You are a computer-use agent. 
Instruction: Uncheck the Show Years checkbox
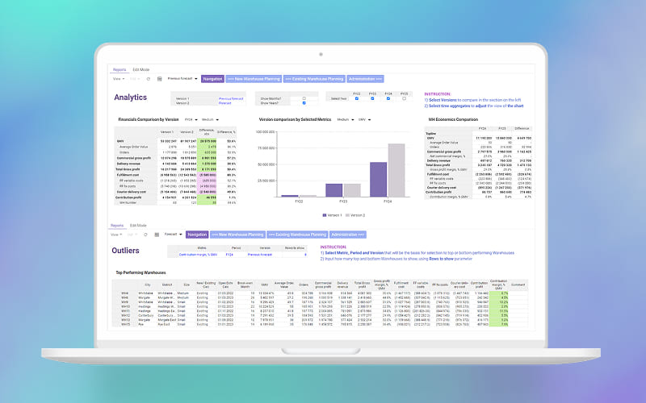tap(304, 103)
